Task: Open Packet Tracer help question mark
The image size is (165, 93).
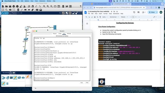Action: 80,6
